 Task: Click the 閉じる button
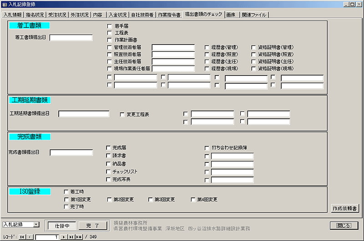(x=344, y=226)
